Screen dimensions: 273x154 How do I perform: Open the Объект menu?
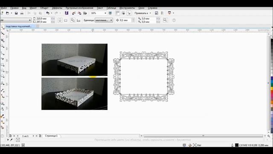tap(44, 8)
